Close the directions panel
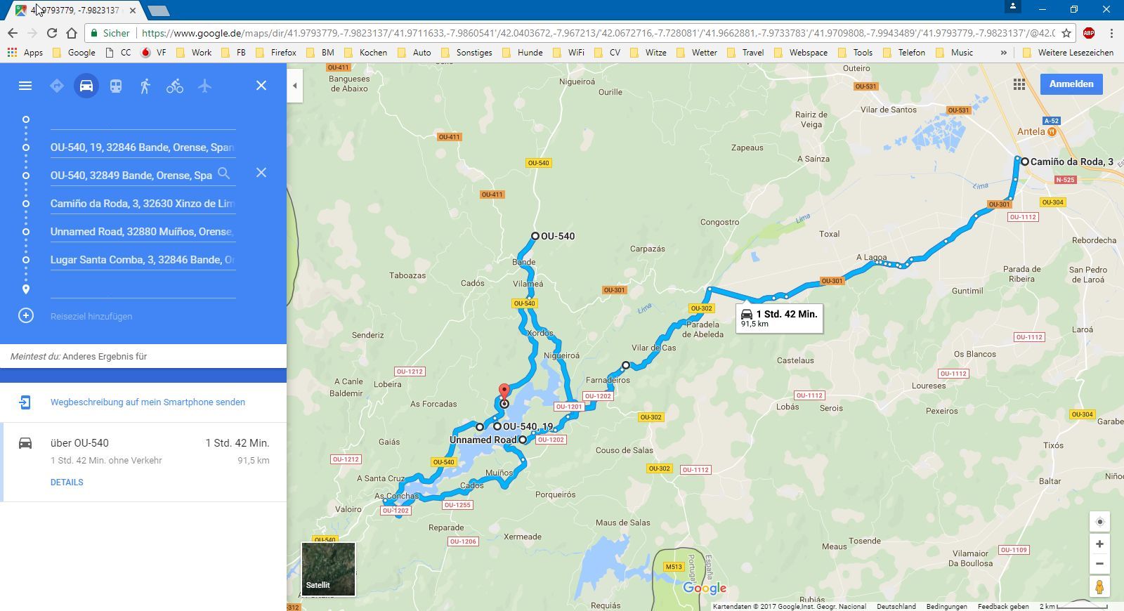This screenshot has width=1124, height=611. coord(261,86)
